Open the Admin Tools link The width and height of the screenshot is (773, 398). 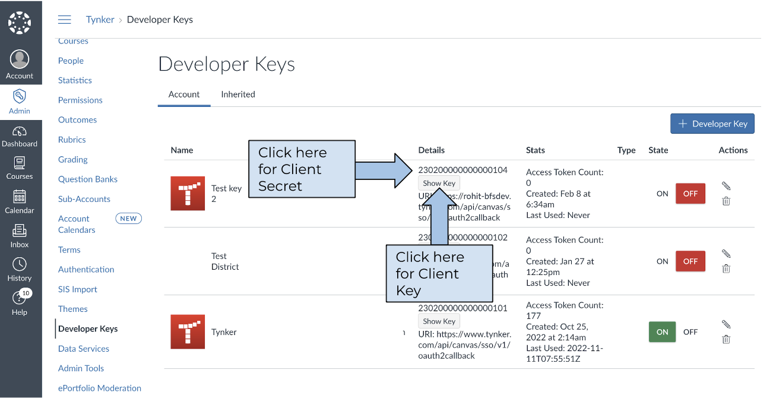click(81, 368)
